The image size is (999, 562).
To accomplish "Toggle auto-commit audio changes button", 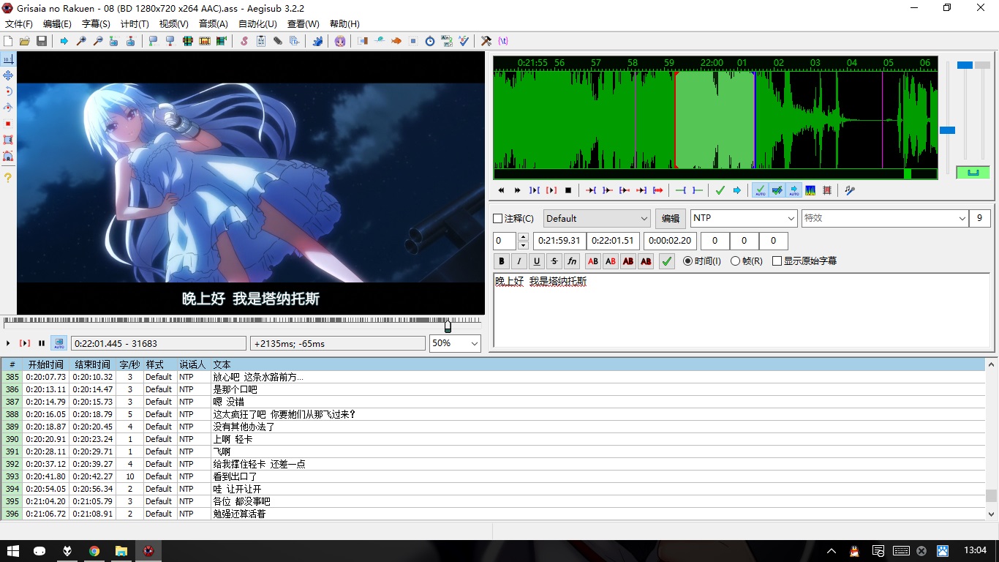I will [760, 190].
